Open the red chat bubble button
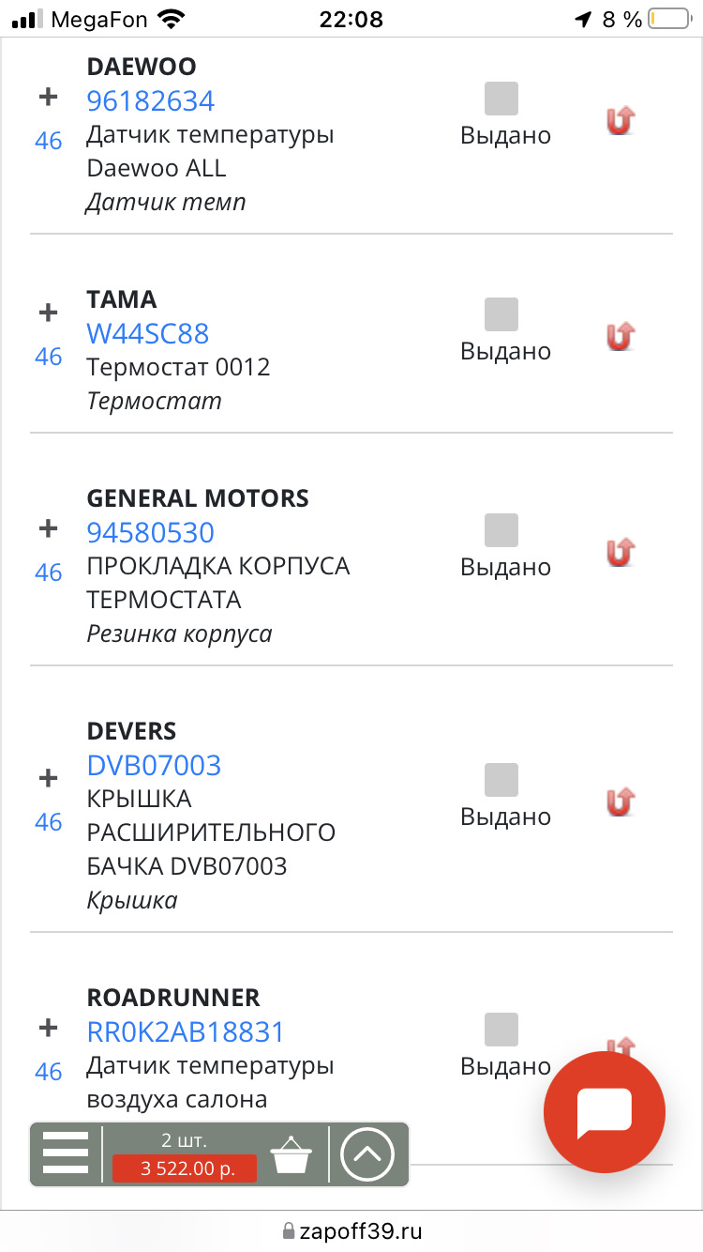 [x=605, y=1112]
